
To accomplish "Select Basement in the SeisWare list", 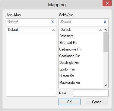I will 81,36.
